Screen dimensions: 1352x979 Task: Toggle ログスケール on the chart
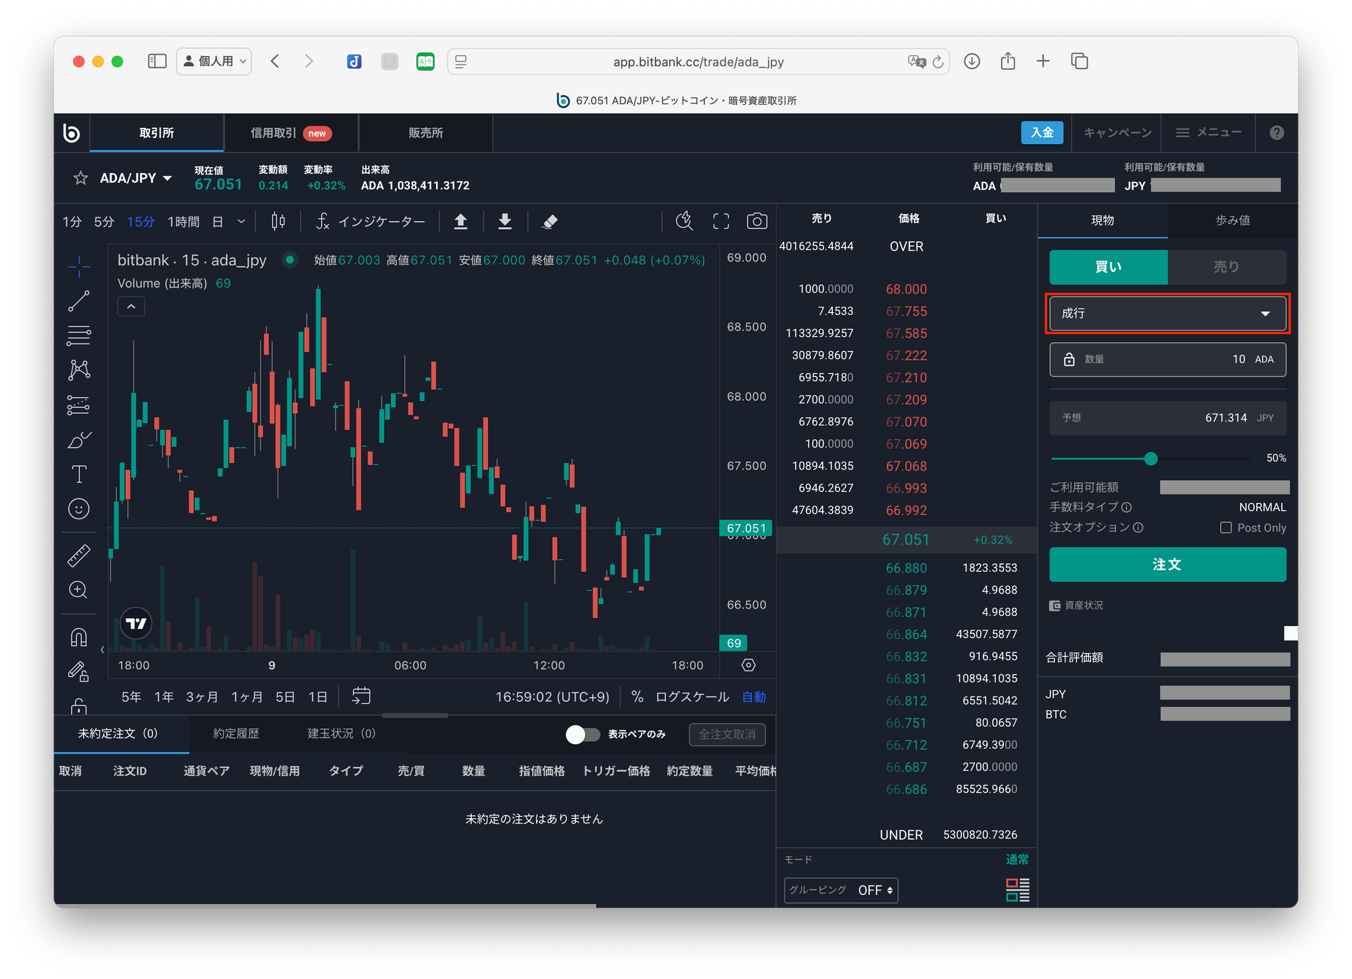[692, 696]
